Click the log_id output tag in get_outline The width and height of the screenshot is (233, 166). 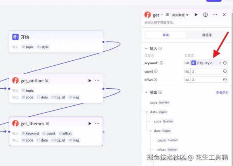58,97
